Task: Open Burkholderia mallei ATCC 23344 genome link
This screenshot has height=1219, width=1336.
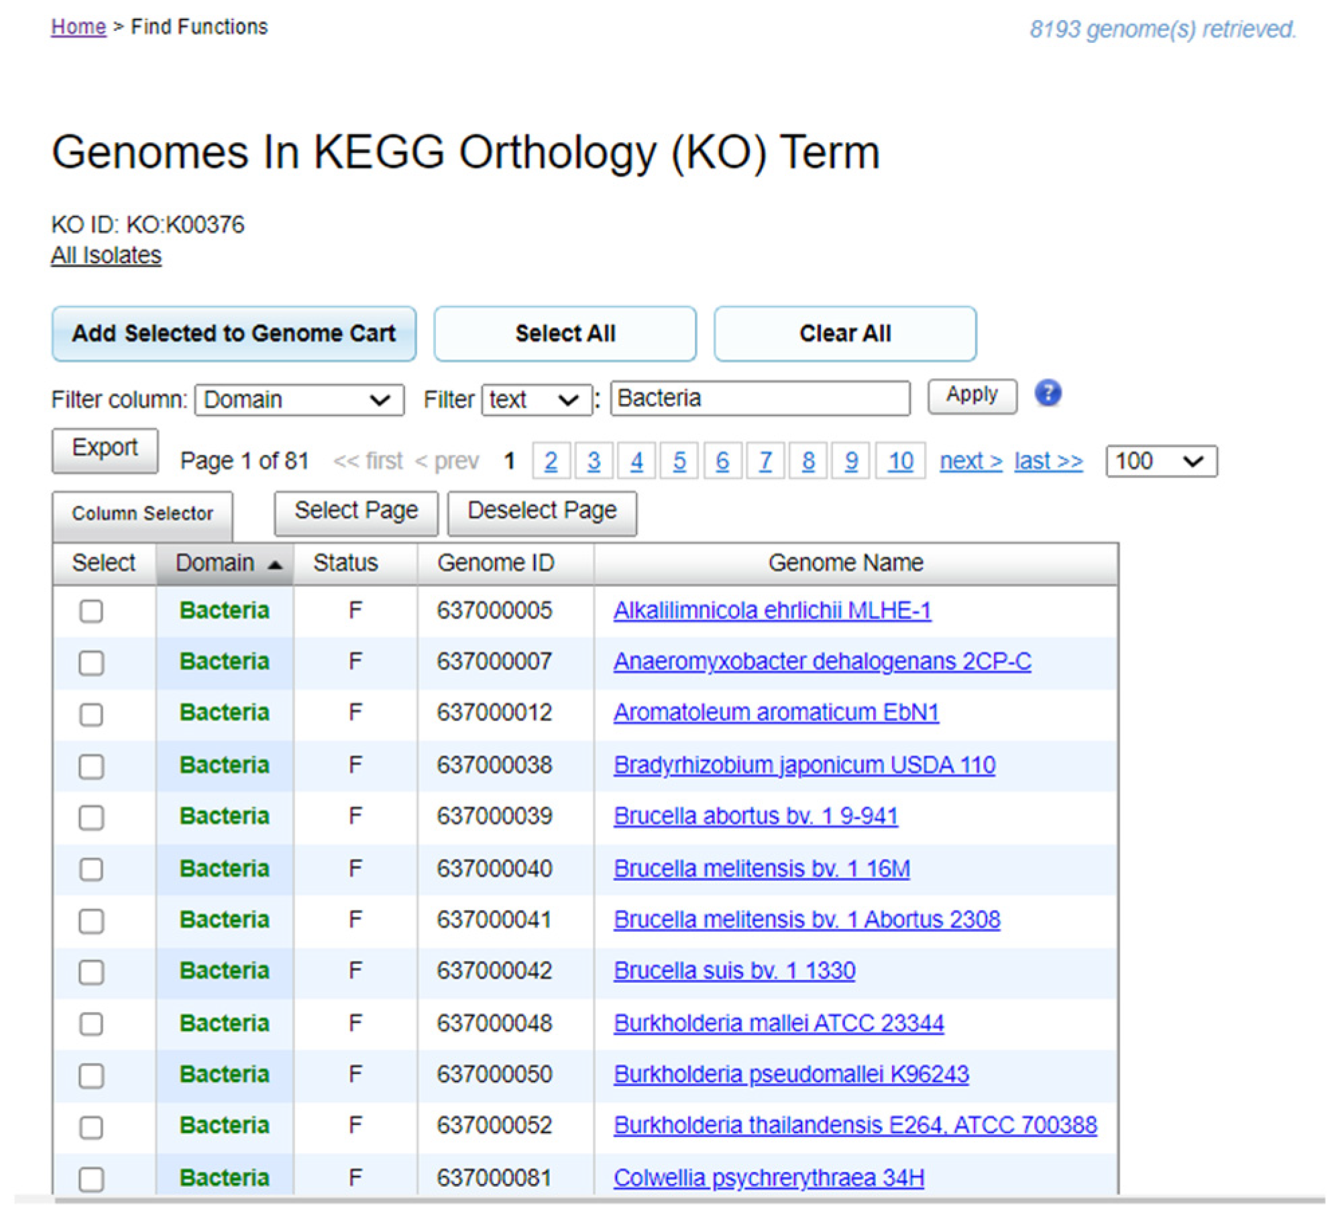Action: [x=778, y=1023]
